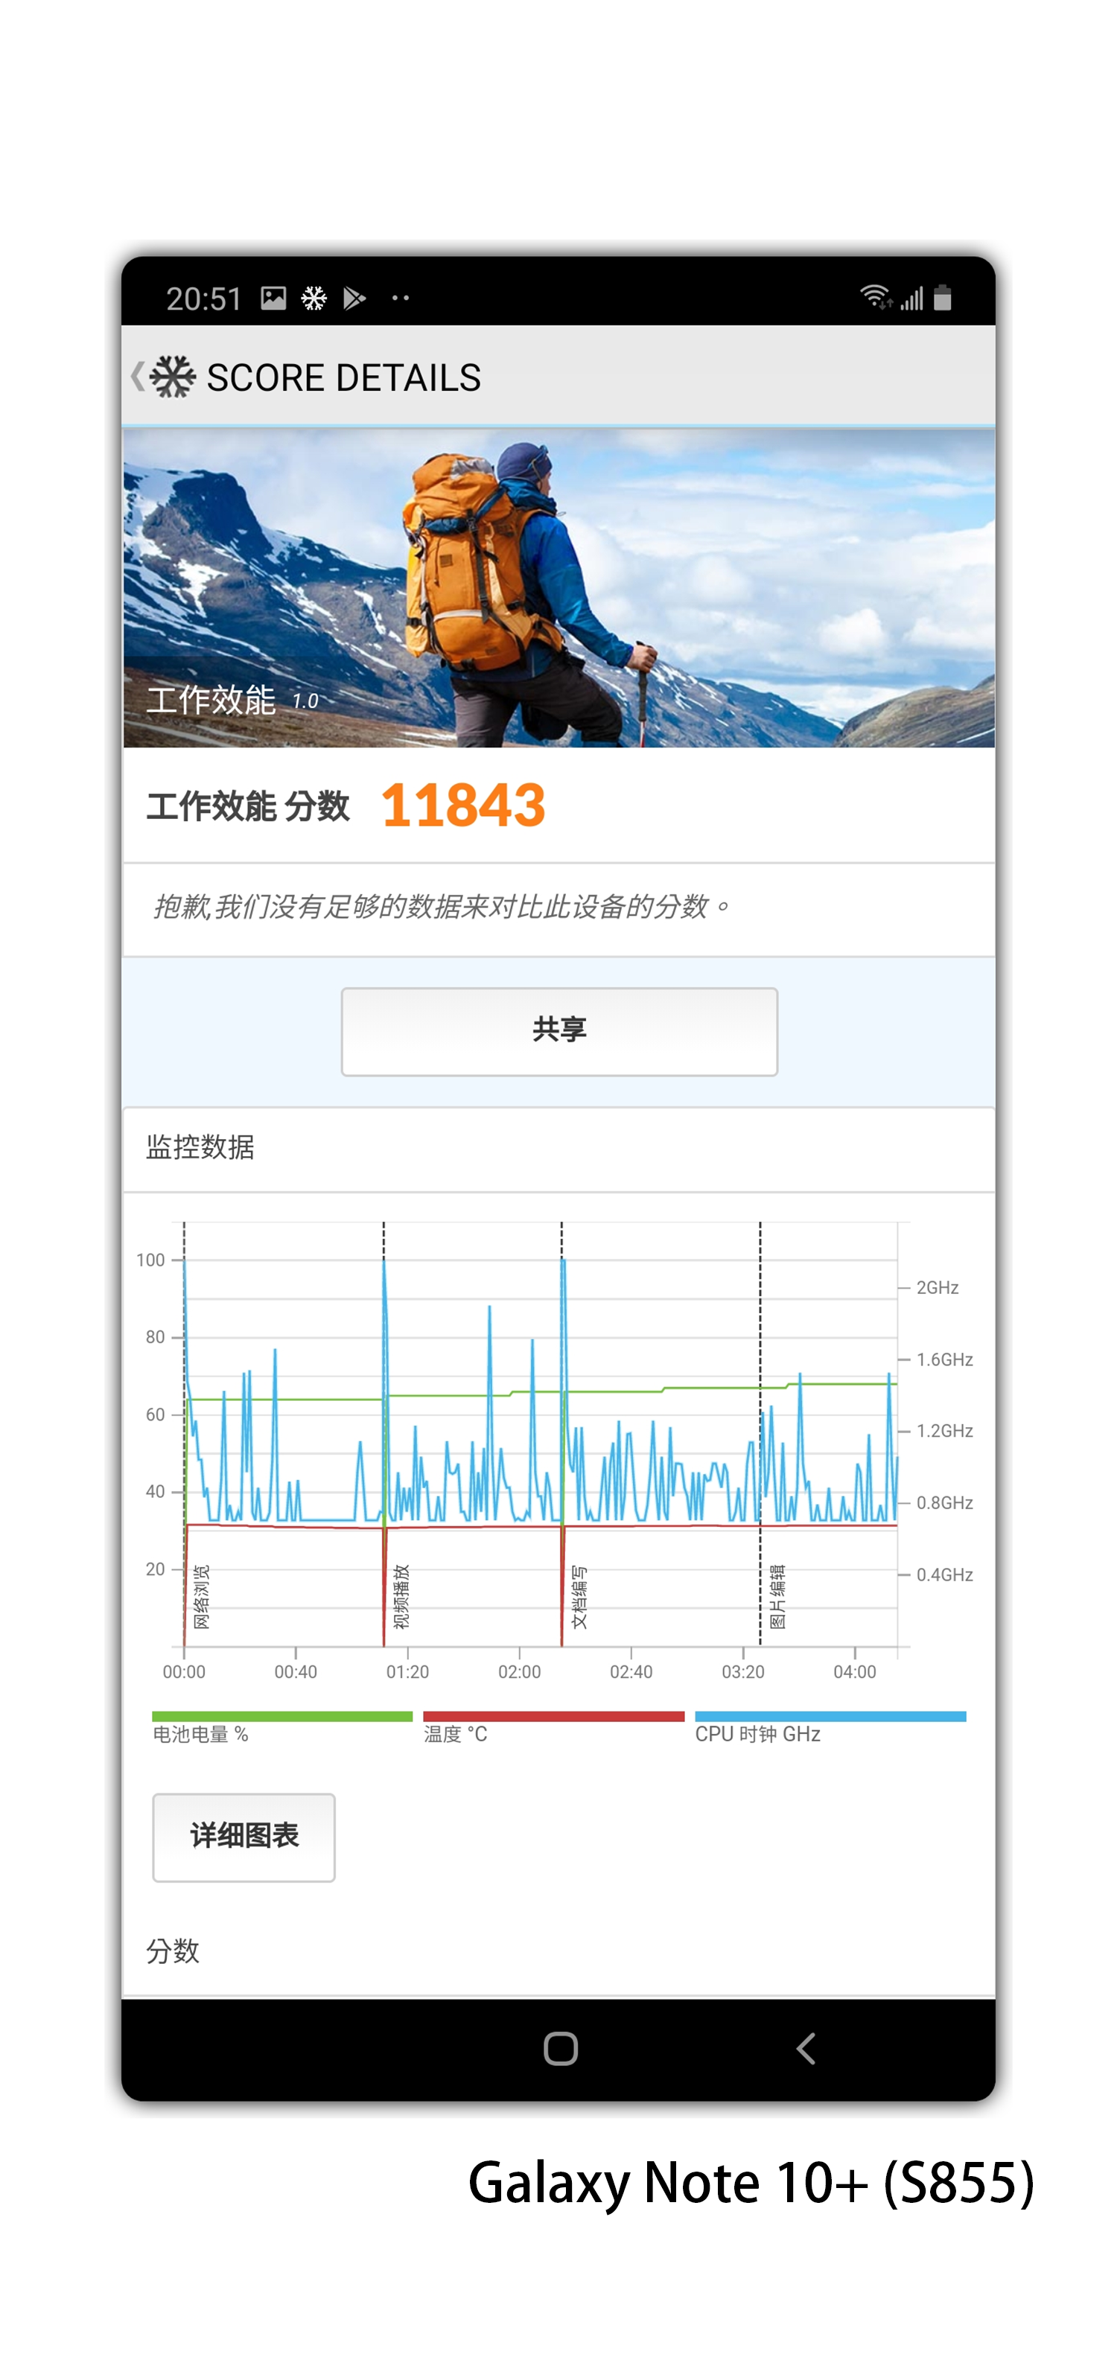Tap the Play Store notification icon
Image resolution: width=1117 pixels, height=2357 pixels.
click(x=354, y=299)
